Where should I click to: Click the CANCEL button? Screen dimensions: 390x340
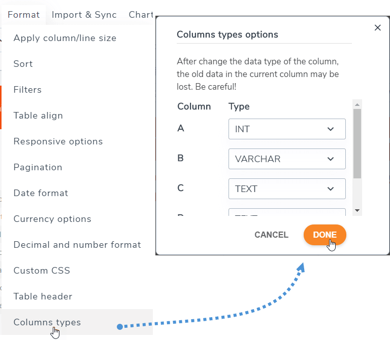[271, 235]
